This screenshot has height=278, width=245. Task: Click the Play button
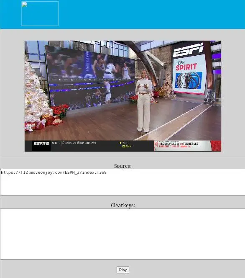123,270
